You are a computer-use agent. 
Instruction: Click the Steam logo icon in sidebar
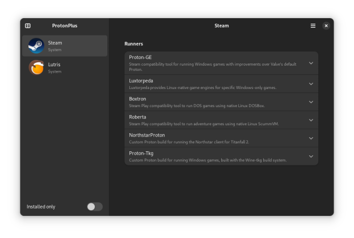click(x=36, y=46)
